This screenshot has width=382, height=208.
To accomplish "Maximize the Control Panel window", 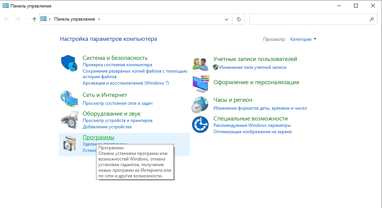I will pos(356,6).
